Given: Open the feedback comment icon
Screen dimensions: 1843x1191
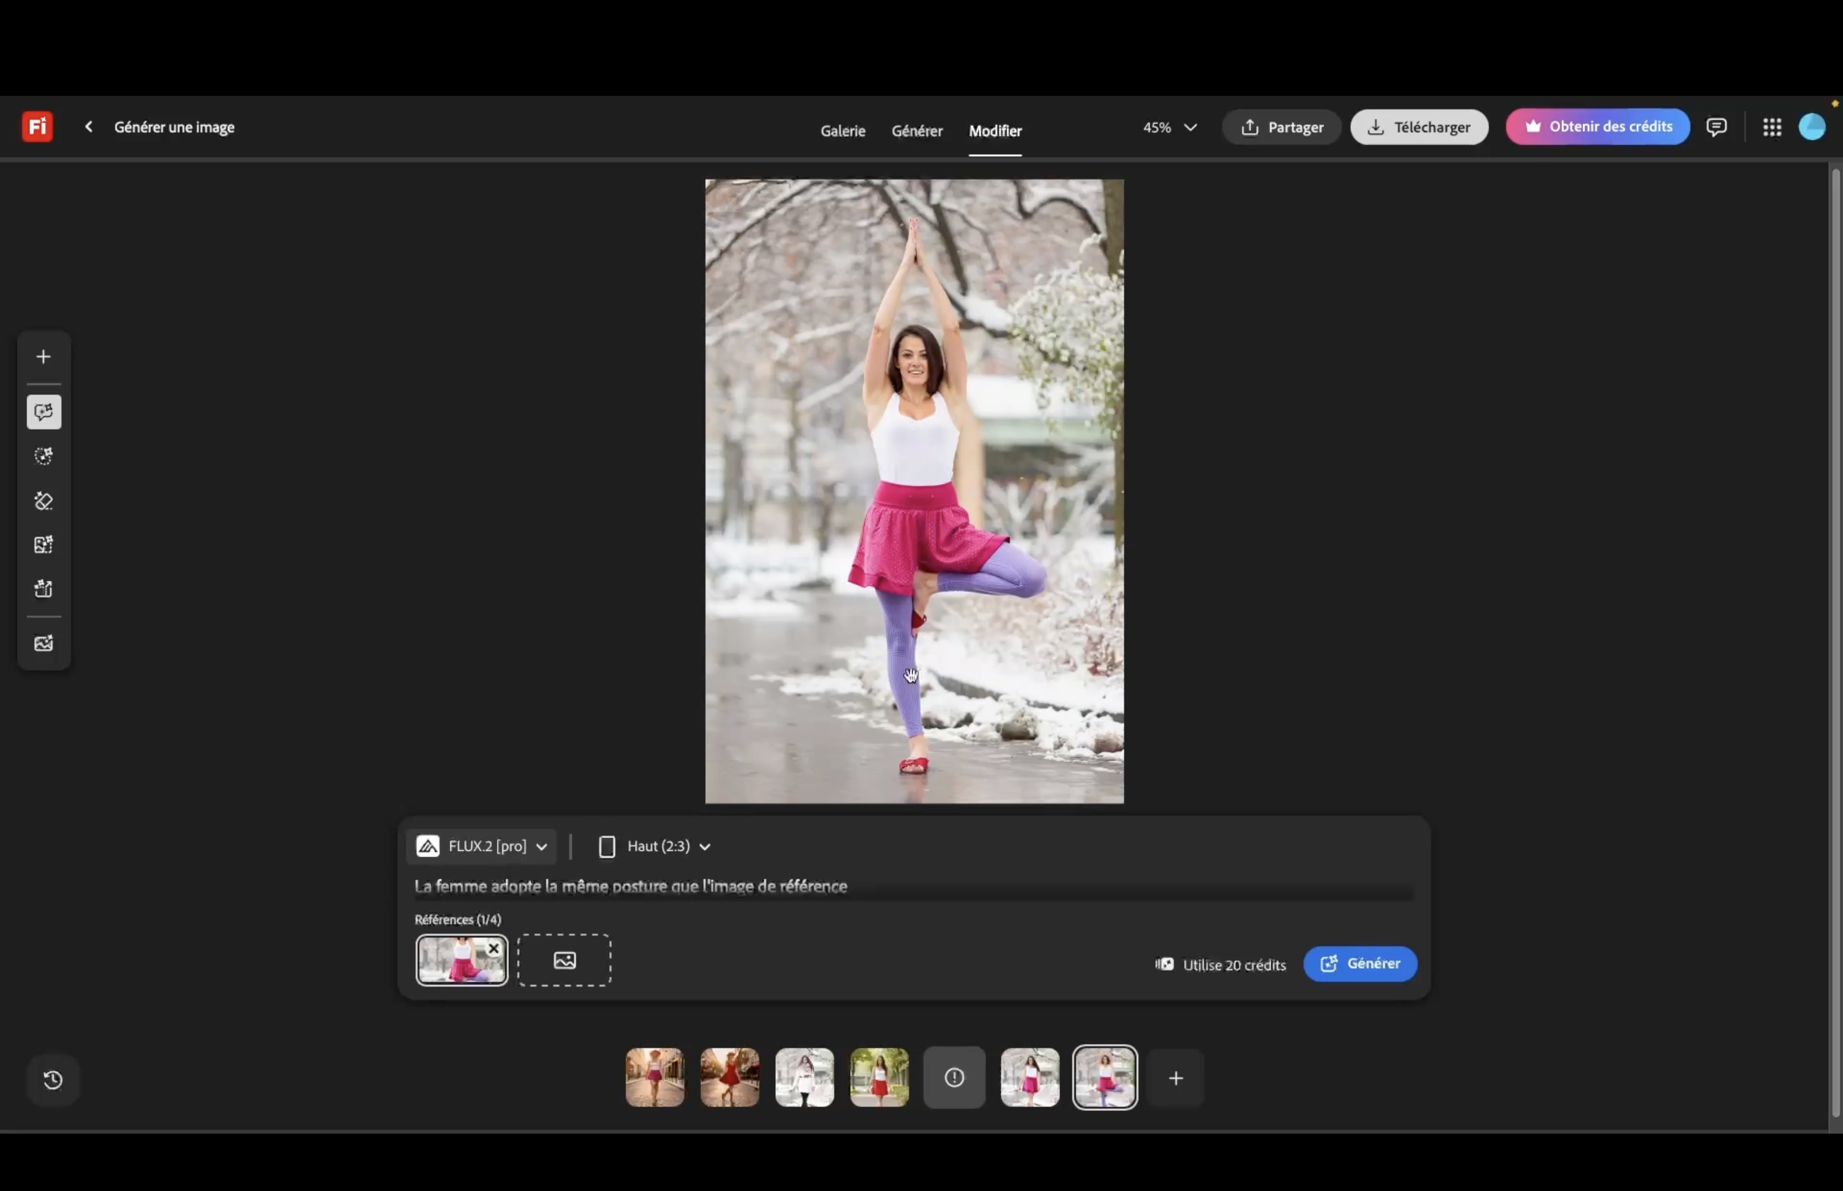Looking at the screenshot, I should coord(1716,127).
